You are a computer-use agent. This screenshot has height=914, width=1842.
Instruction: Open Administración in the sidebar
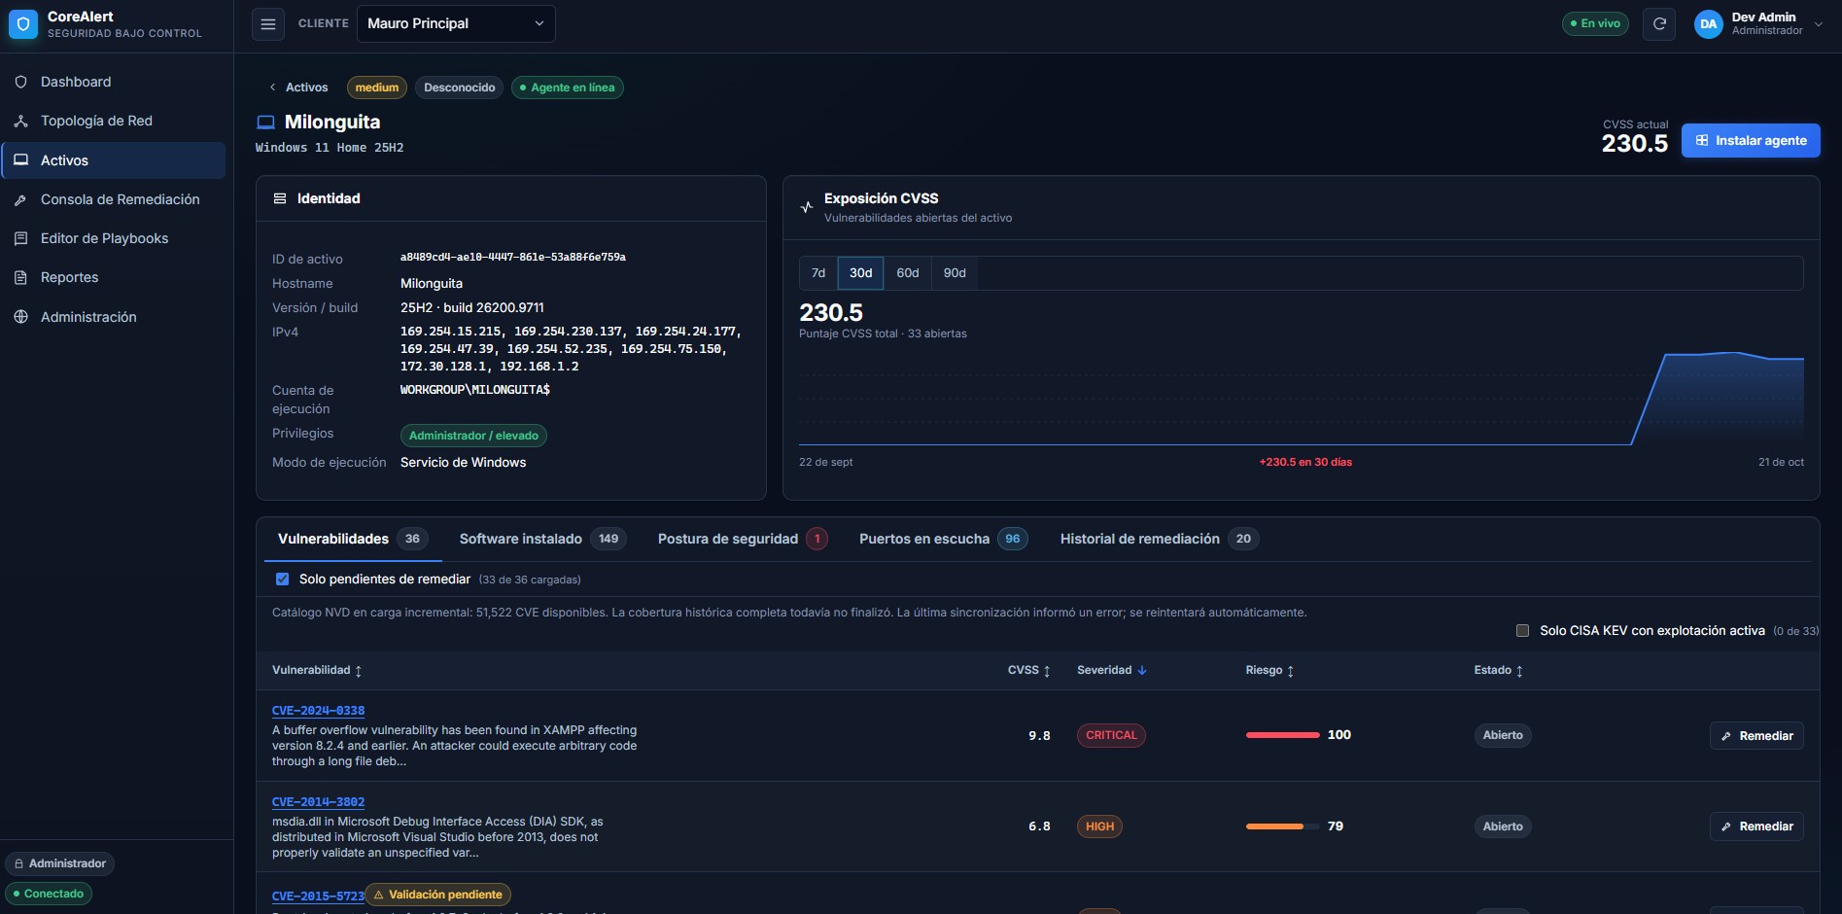click(114, 317)
